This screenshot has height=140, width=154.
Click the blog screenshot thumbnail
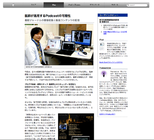pos(76,127)
